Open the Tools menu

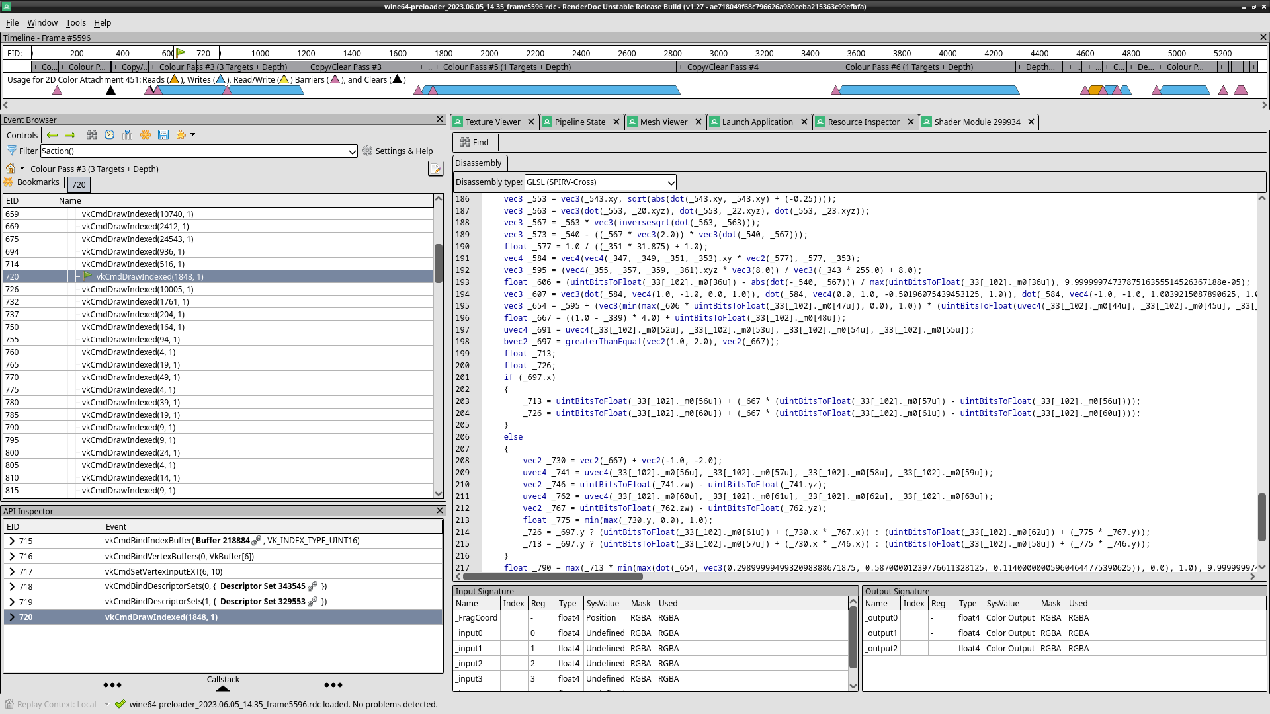coord(75,22)
